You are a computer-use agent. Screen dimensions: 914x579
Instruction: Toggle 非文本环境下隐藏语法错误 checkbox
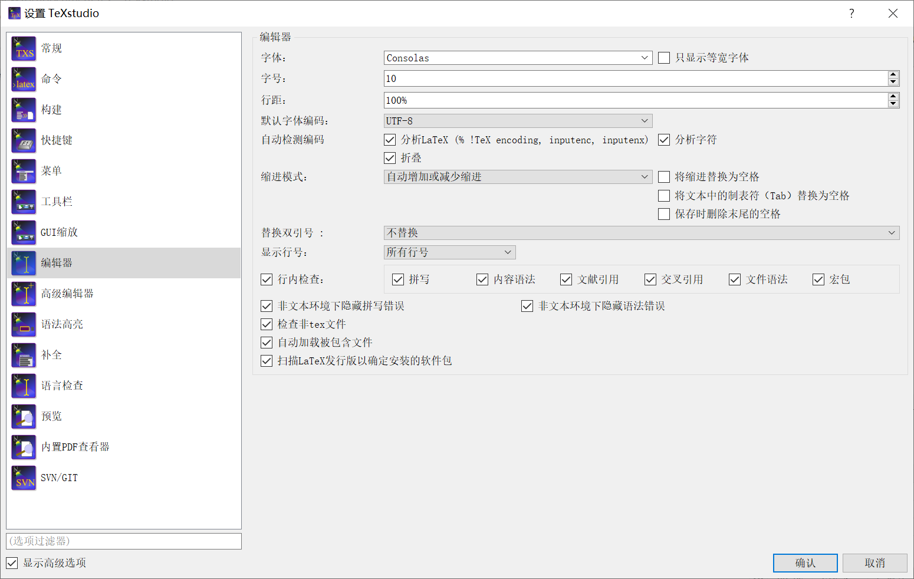tap(527, 306)
